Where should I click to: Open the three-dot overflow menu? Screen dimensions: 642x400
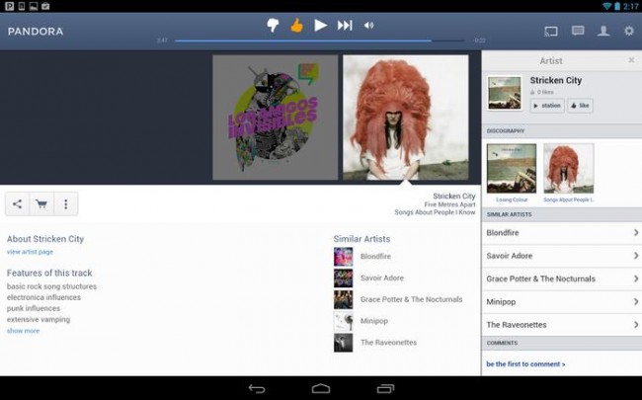click(x=66, y=204)
